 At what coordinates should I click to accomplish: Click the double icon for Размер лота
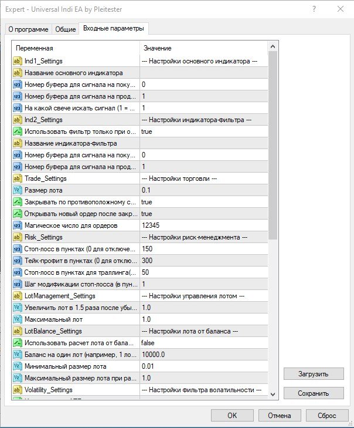click(17, 190)
